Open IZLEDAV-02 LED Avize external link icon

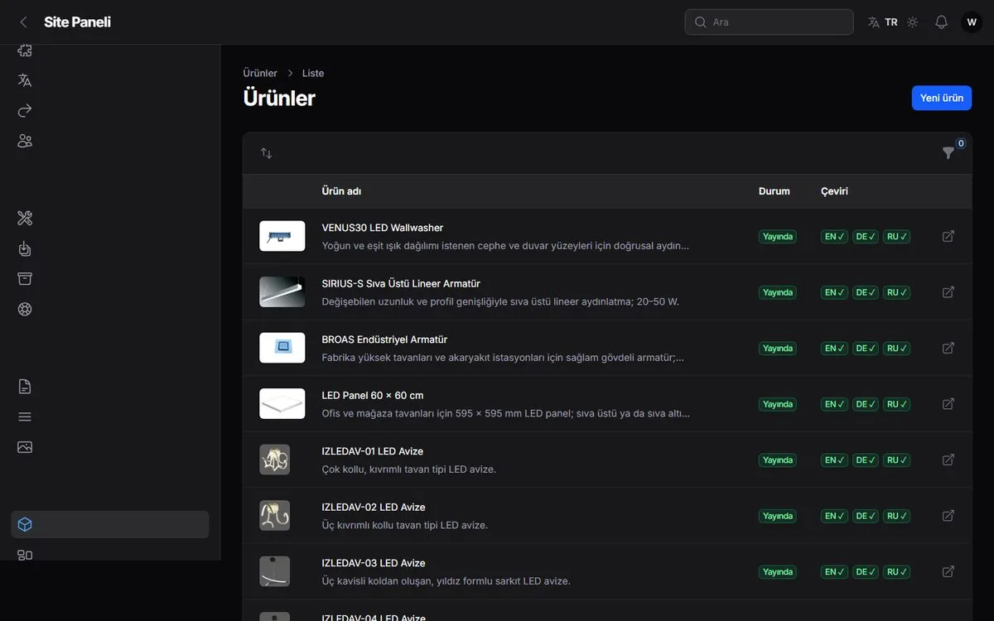(948, 516)
